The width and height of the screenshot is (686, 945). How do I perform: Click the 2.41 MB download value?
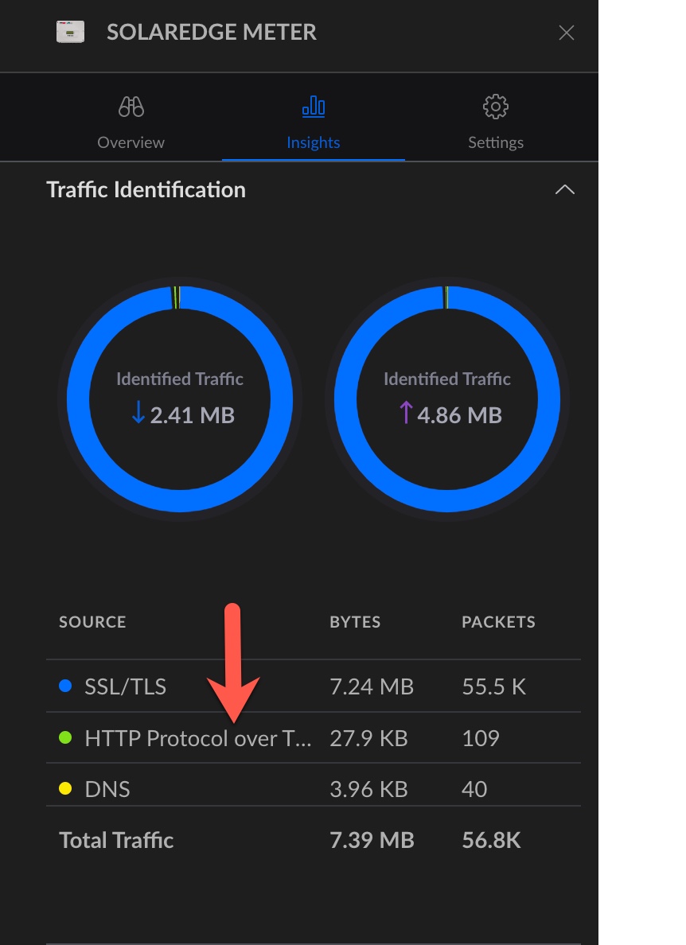pyautogui.click(x=193, y=414)
